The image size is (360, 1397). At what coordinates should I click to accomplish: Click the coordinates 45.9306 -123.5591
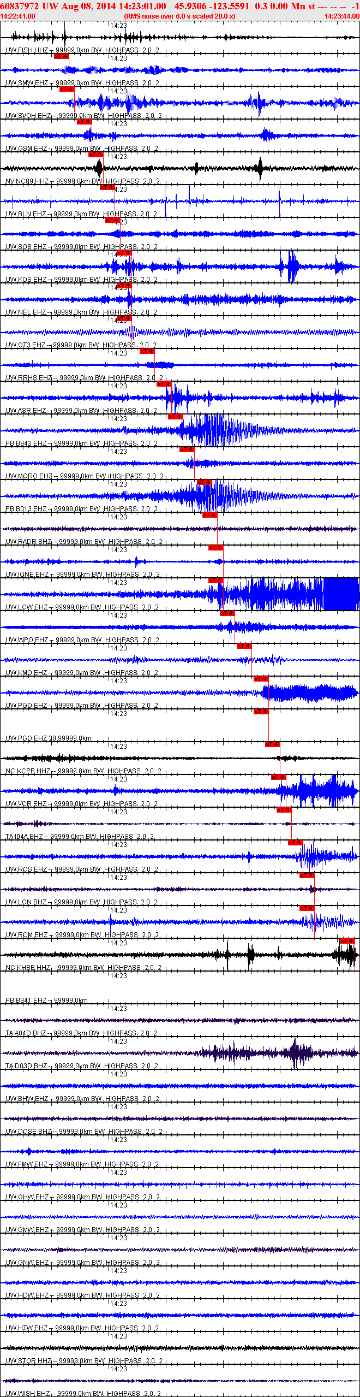point(212,6)
